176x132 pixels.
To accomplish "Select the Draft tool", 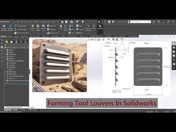I will click(x=71, y=29).
